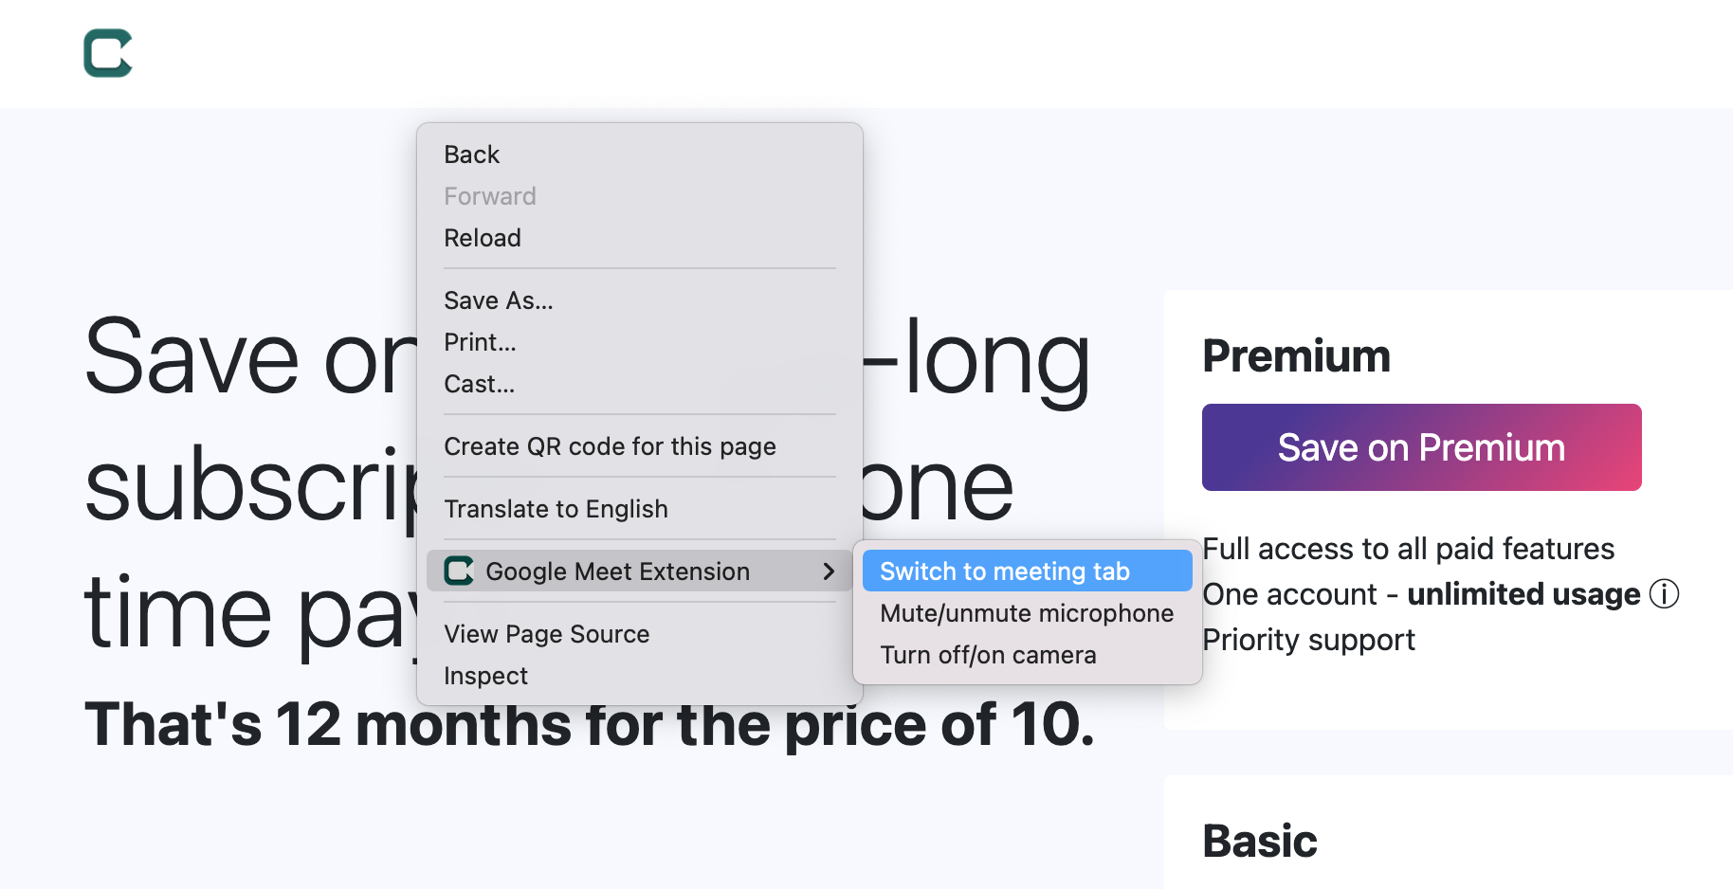
Task: Click 'Translate to English'
Action: (556, 509)
